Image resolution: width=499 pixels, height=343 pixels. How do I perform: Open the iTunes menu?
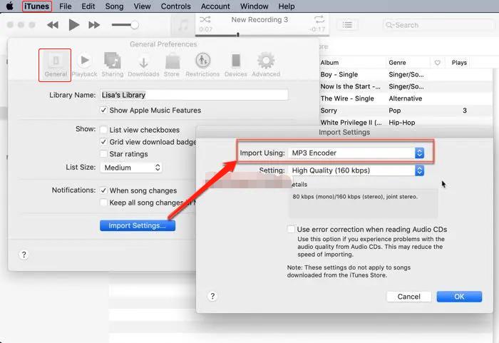36,6
